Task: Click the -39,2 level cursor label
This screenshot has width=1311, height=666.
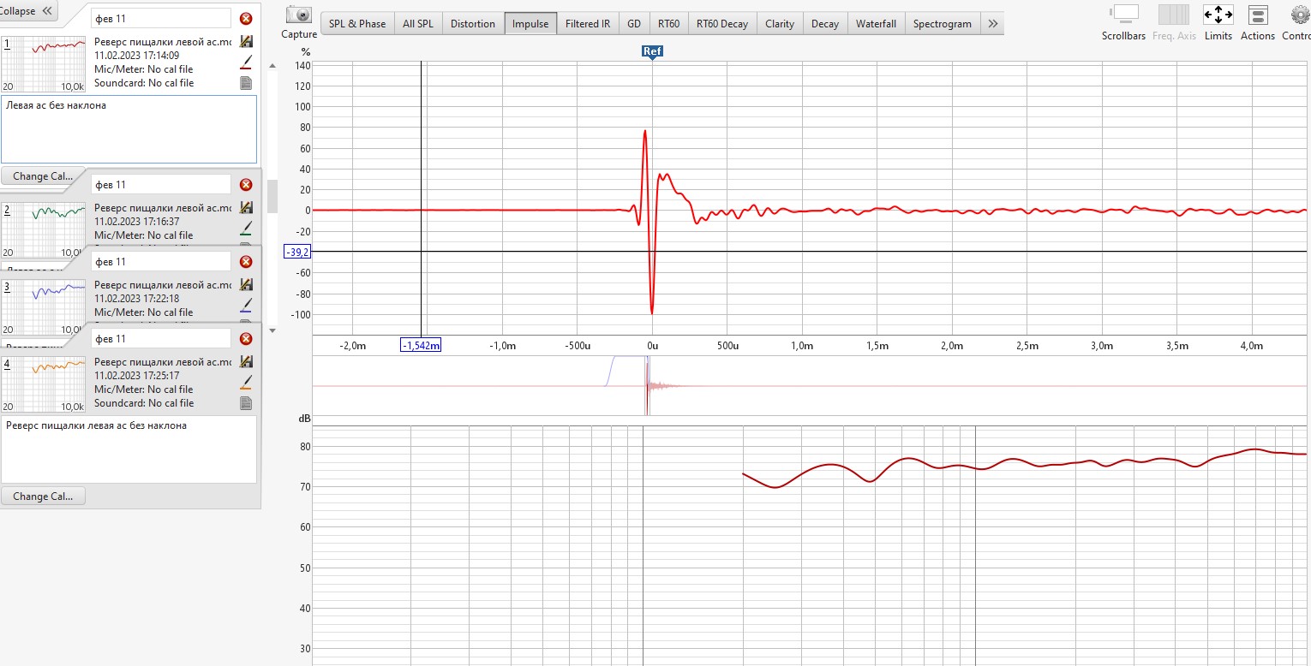Action: pos(297,251)
